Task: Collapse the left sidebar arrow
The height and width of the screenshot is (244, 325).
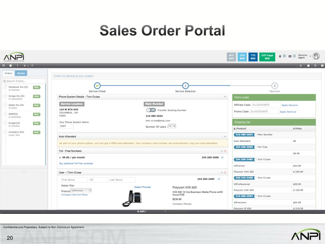Action: [24, 171]
